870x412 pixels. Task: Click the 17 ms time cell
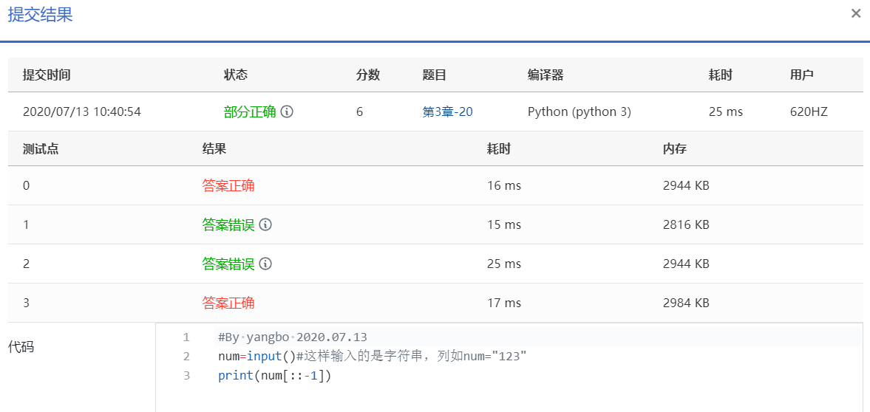[x=504, y=303]
